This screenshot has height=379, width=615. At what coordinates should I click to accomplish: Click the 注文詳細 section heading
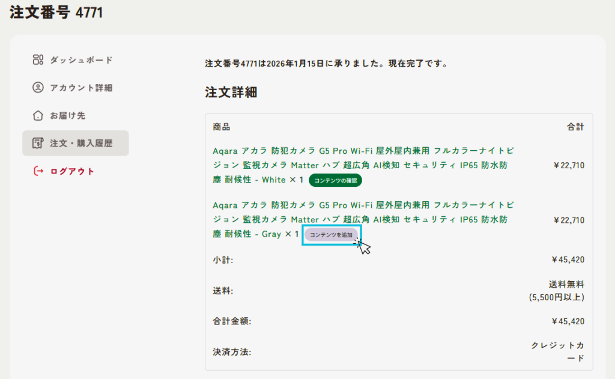[231, 92]
